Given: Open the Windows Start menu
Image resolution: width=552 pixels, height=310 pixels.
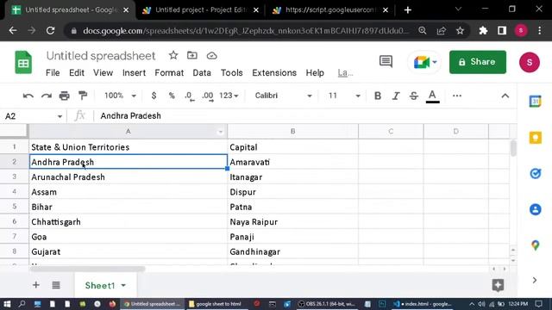Looking at the screenshot, I should (x=7, y=304).
